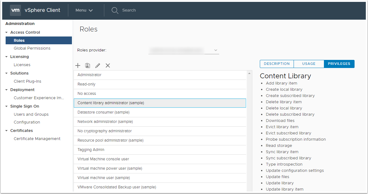Click the Administration heading in sidebar
The width and height of the screenshot is (368, 194).
point(20,24)
